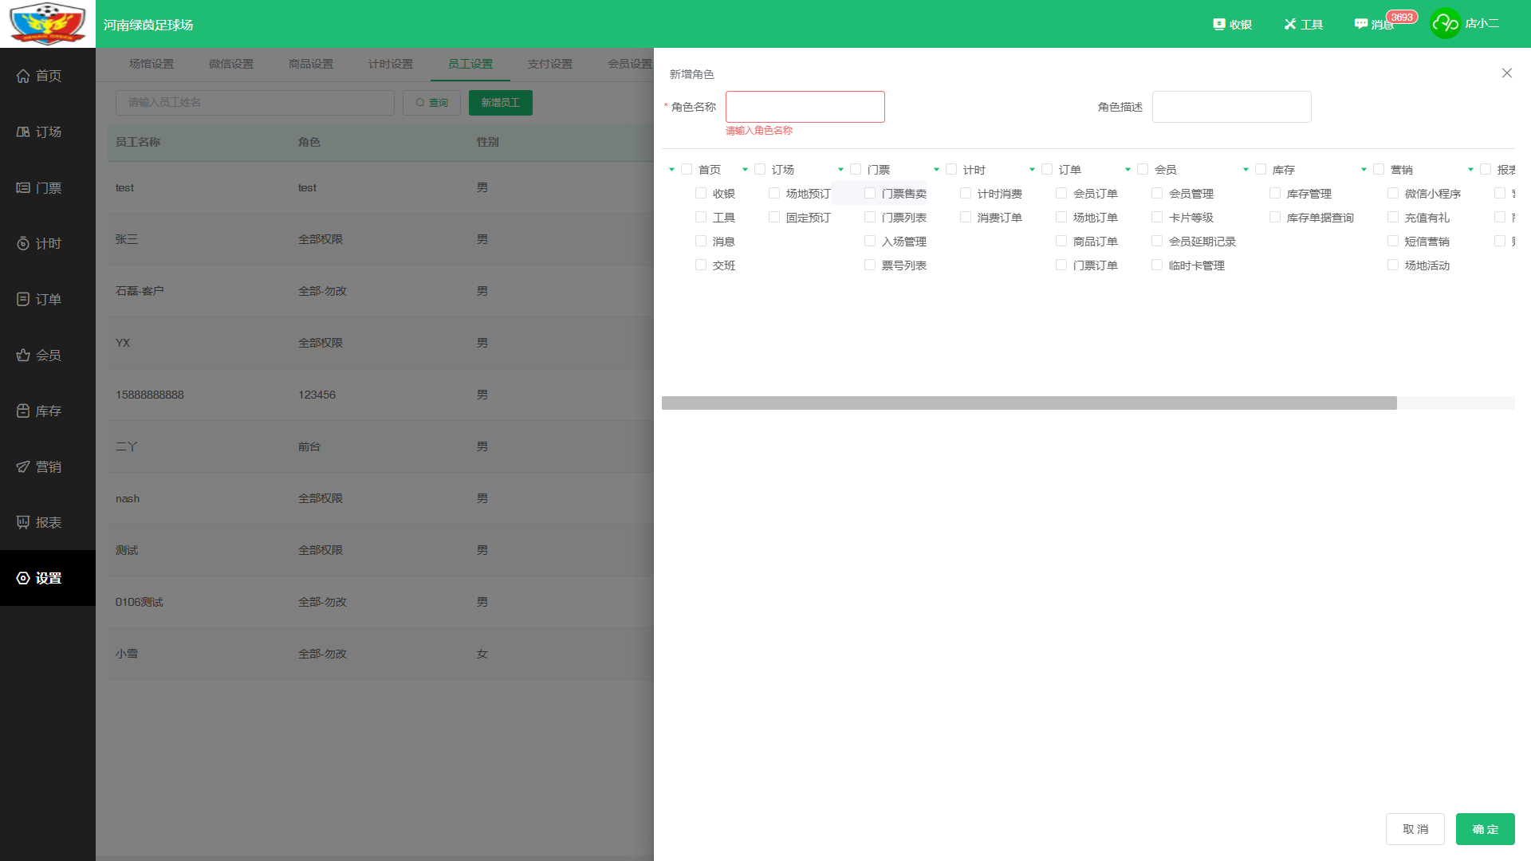Image resolution: width=1531 pixels, height=861 pixels.
Task: Switch to the 商品设置 tab
Action: 311,64
